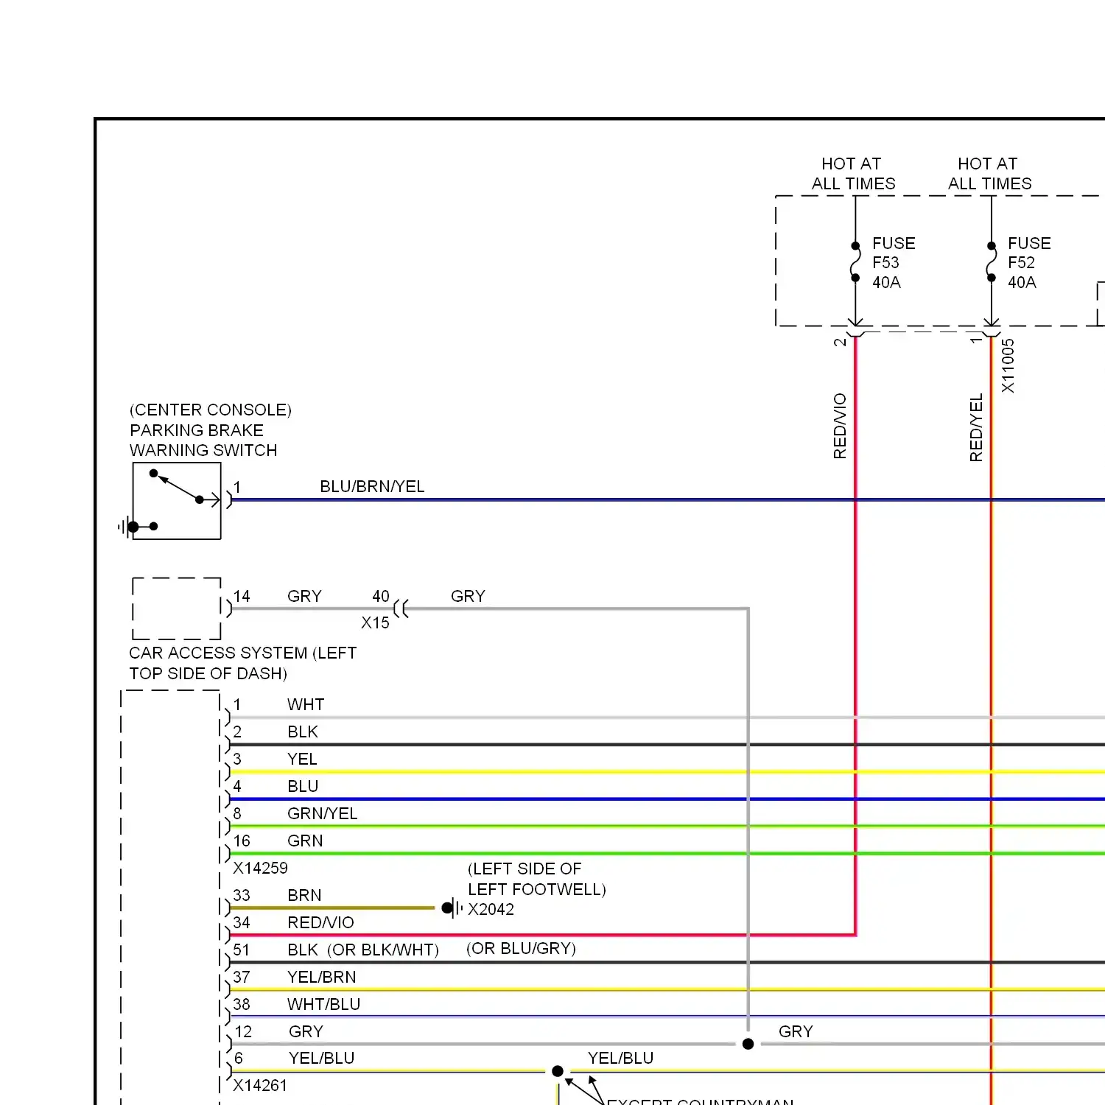Click the splice dot on the YEL/BLU wire
The image size is (1105, 1105).
pyautogui.click(x=558, y=1071)
